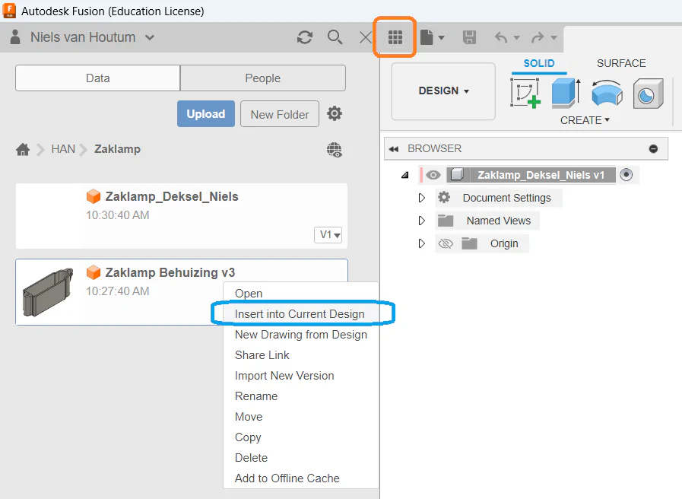Image resolution: width=682 pixels, height=499 pixels.
Task: Click the activate component radio button
Action: pos(626,175)
